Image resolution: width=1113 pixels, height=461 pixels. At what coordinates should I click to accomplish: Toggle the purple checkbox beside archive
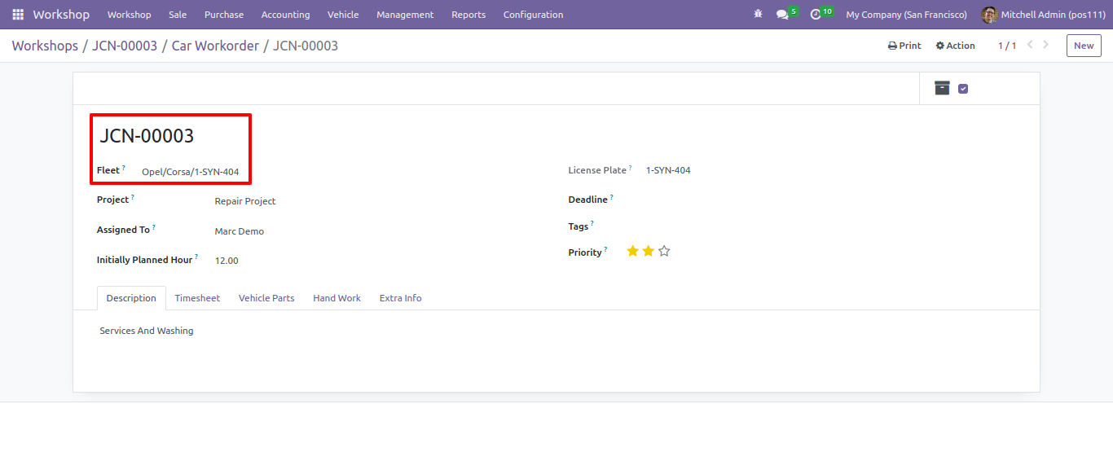963,89
